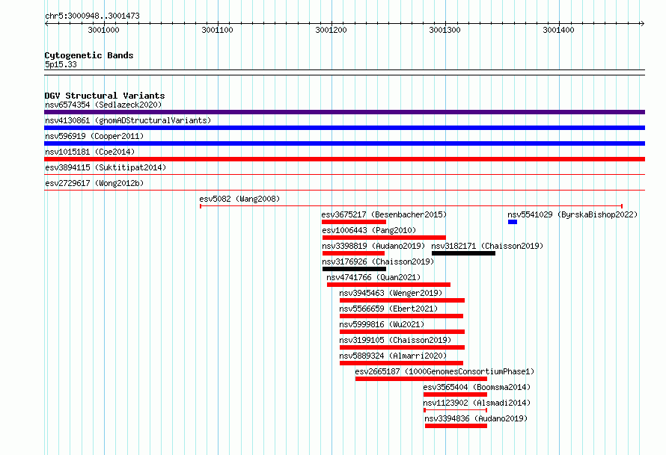Select the red esv3565404 variant bar
The width and height of the screenshot is (666, 455).
pyautogui.click(x=455, y=394)
